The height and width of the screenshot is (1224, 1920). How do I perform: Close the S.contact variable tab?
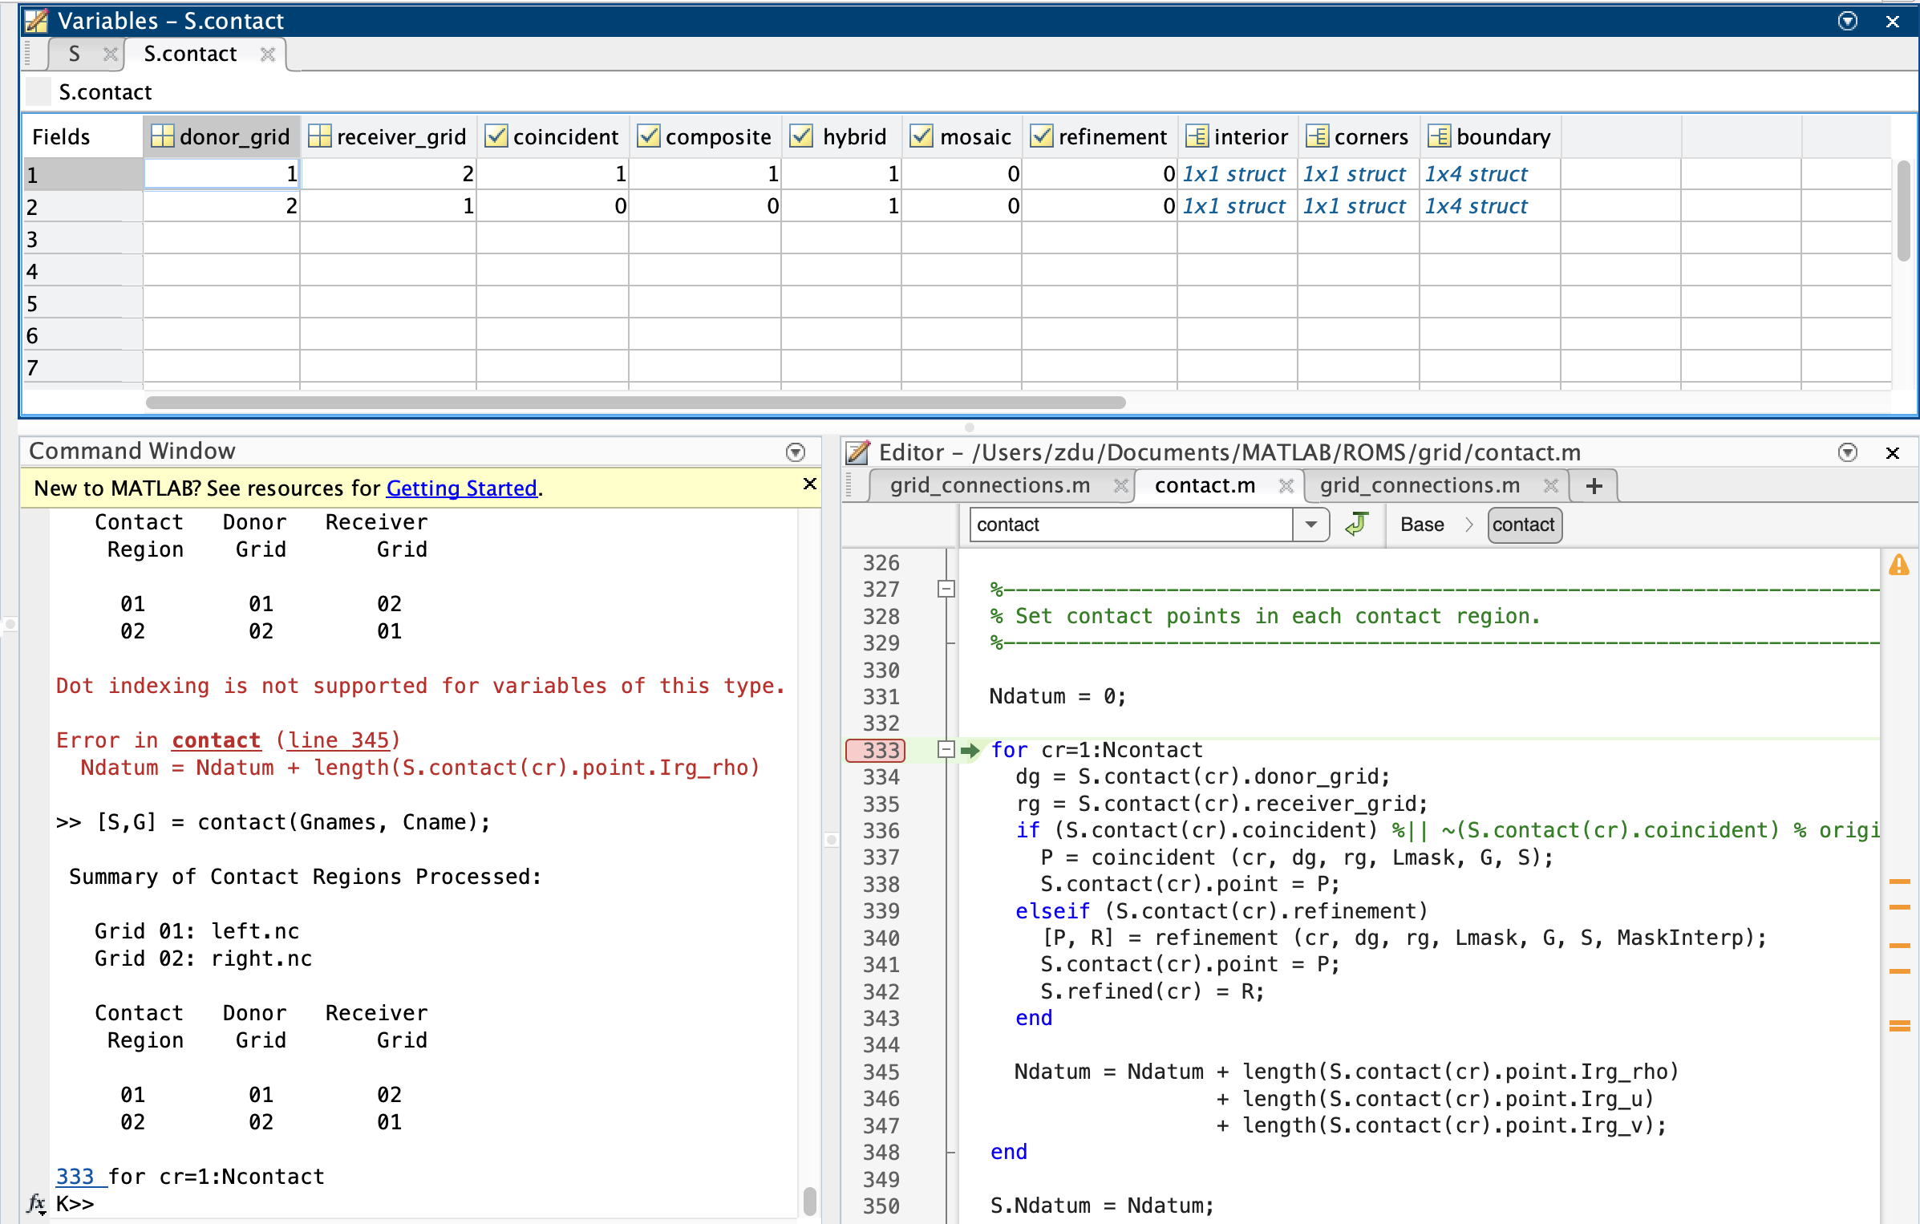[268, 54]
